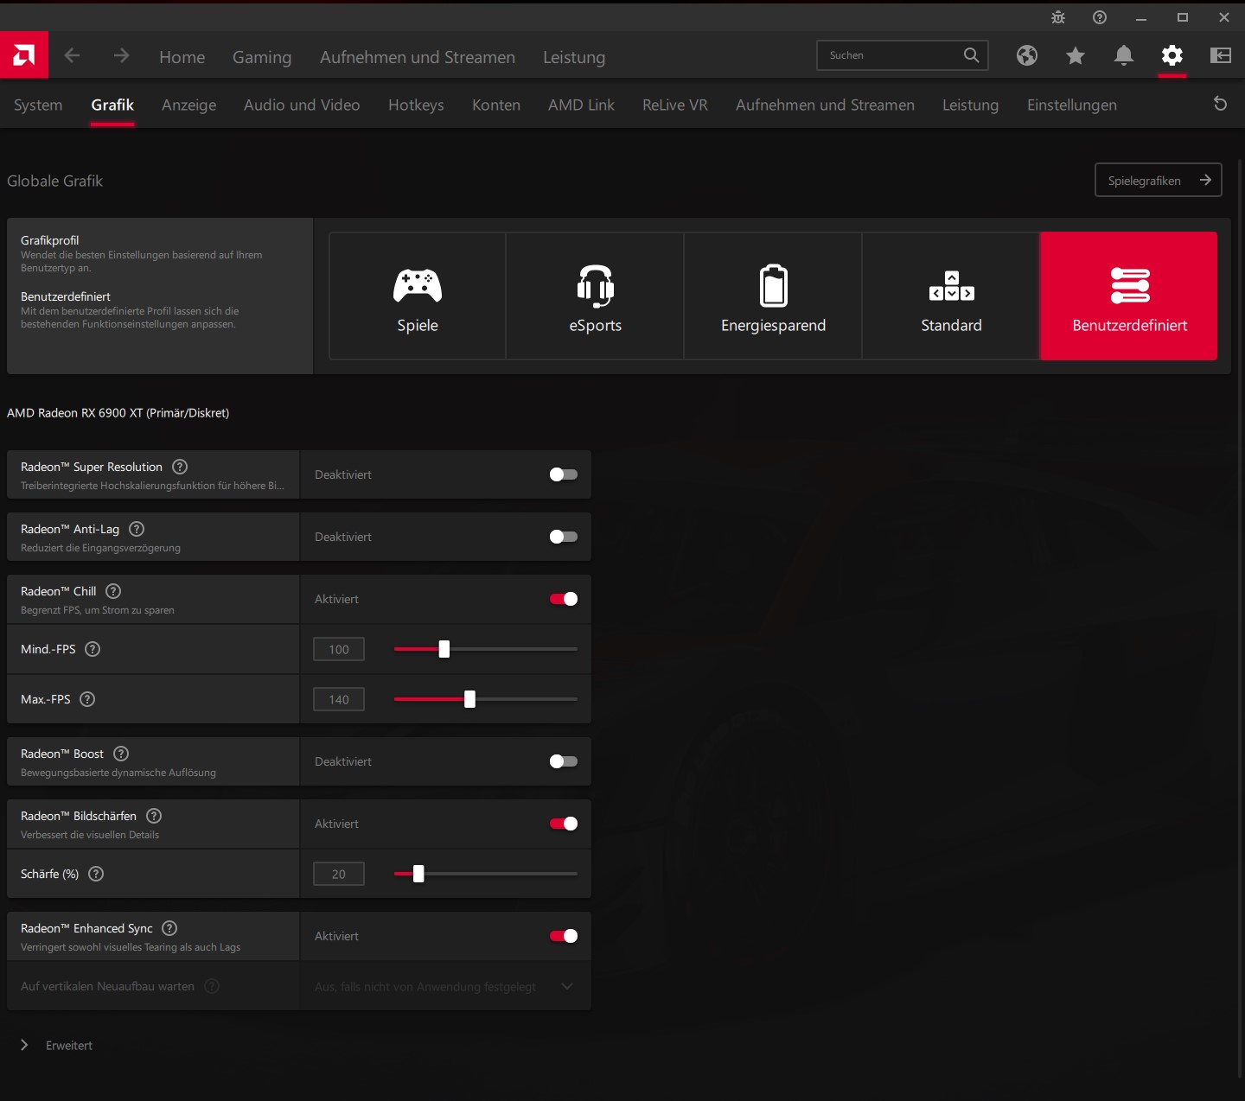Switch to the System tab
This screenshot has width=1245, height=1101.
(x=38, y=105)
